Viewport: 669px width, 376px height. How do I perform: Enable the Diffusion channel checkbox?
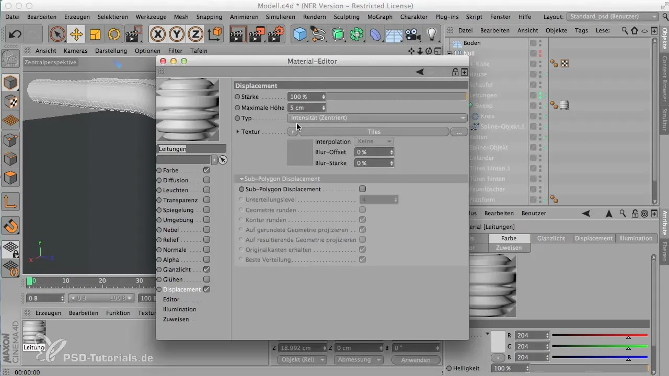coord(207,180)
